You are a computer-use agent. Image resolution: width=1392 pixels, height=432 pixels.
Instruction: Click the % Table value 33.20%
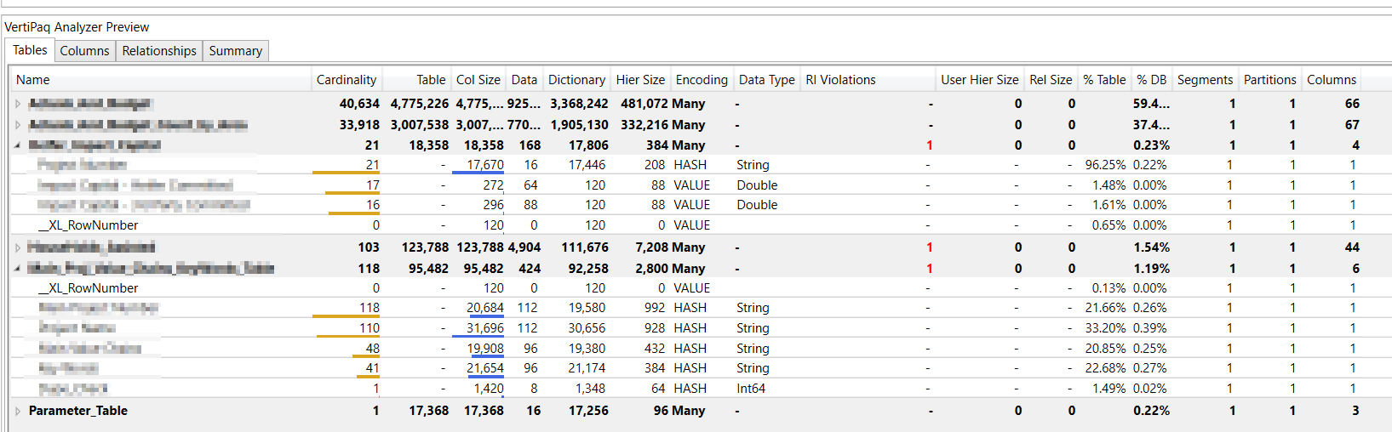coord(1105,328)
